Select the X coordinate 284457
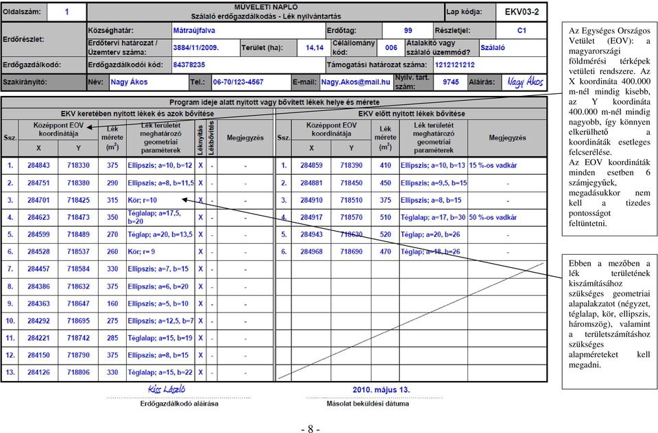Screen dimensions: 658x433 point(38,269)
